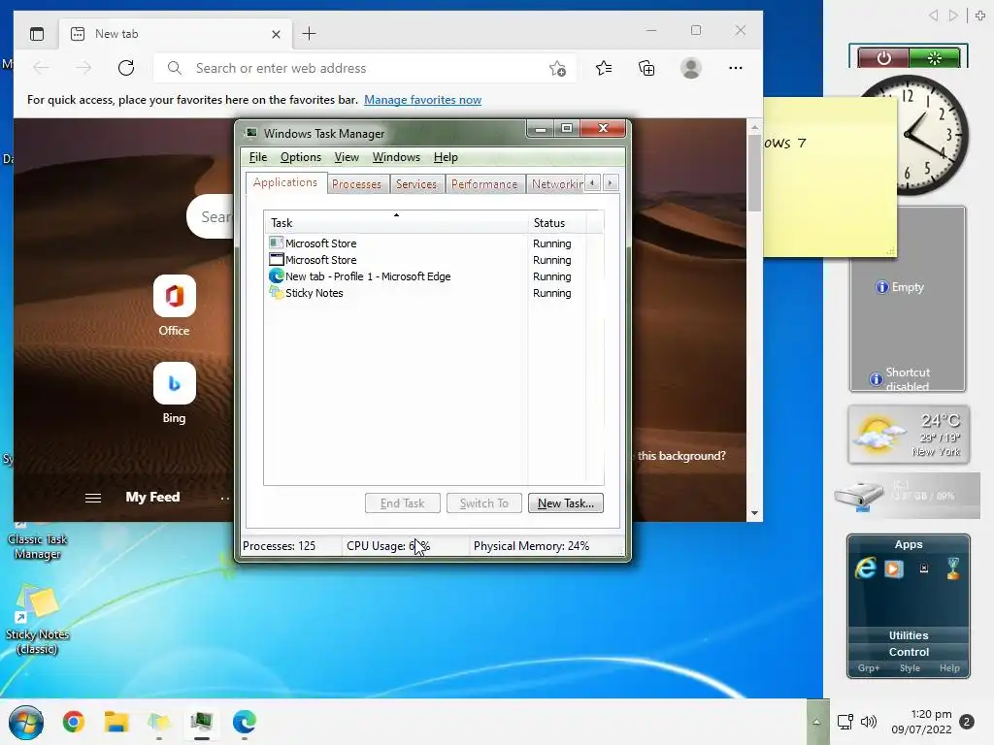
Task: Click Style in the launcher gadget
Action: (910, 668)
